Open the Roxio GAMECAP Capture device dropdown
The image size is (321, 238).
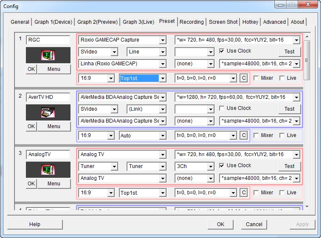click(122, 40)
